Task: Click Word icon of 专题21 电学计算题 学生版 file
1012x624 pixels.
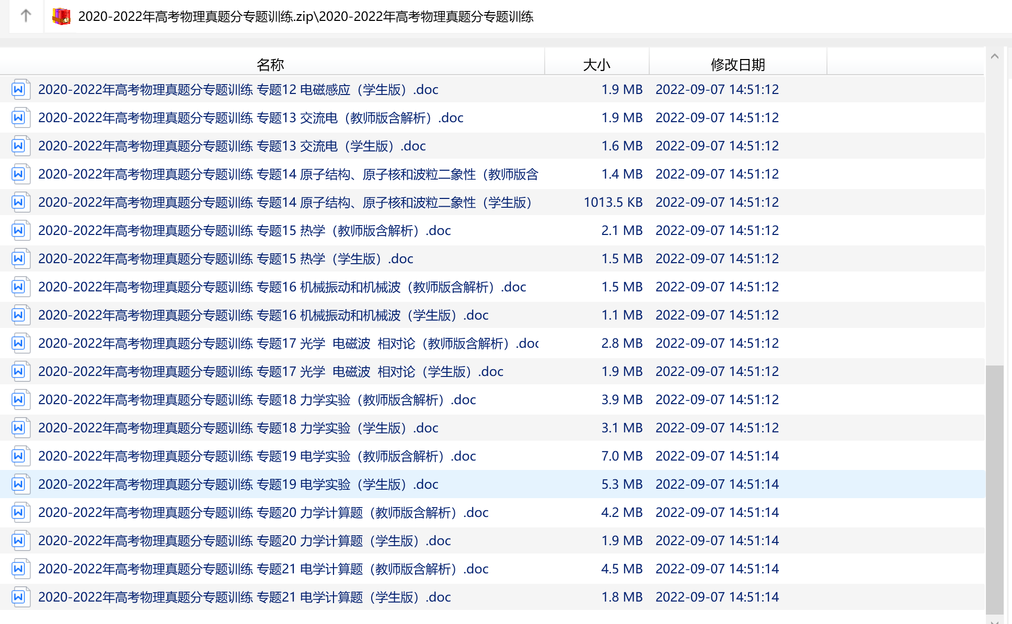Action: click(x=19, y=597)
